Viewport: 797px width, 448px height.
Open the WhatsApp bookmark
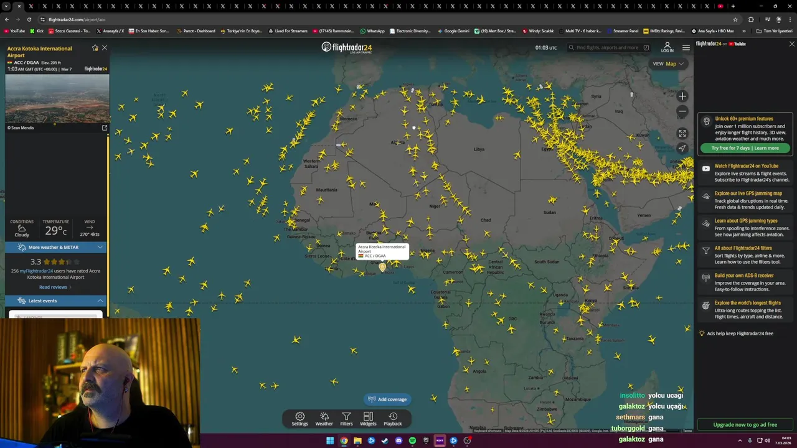tap(372, 31)
